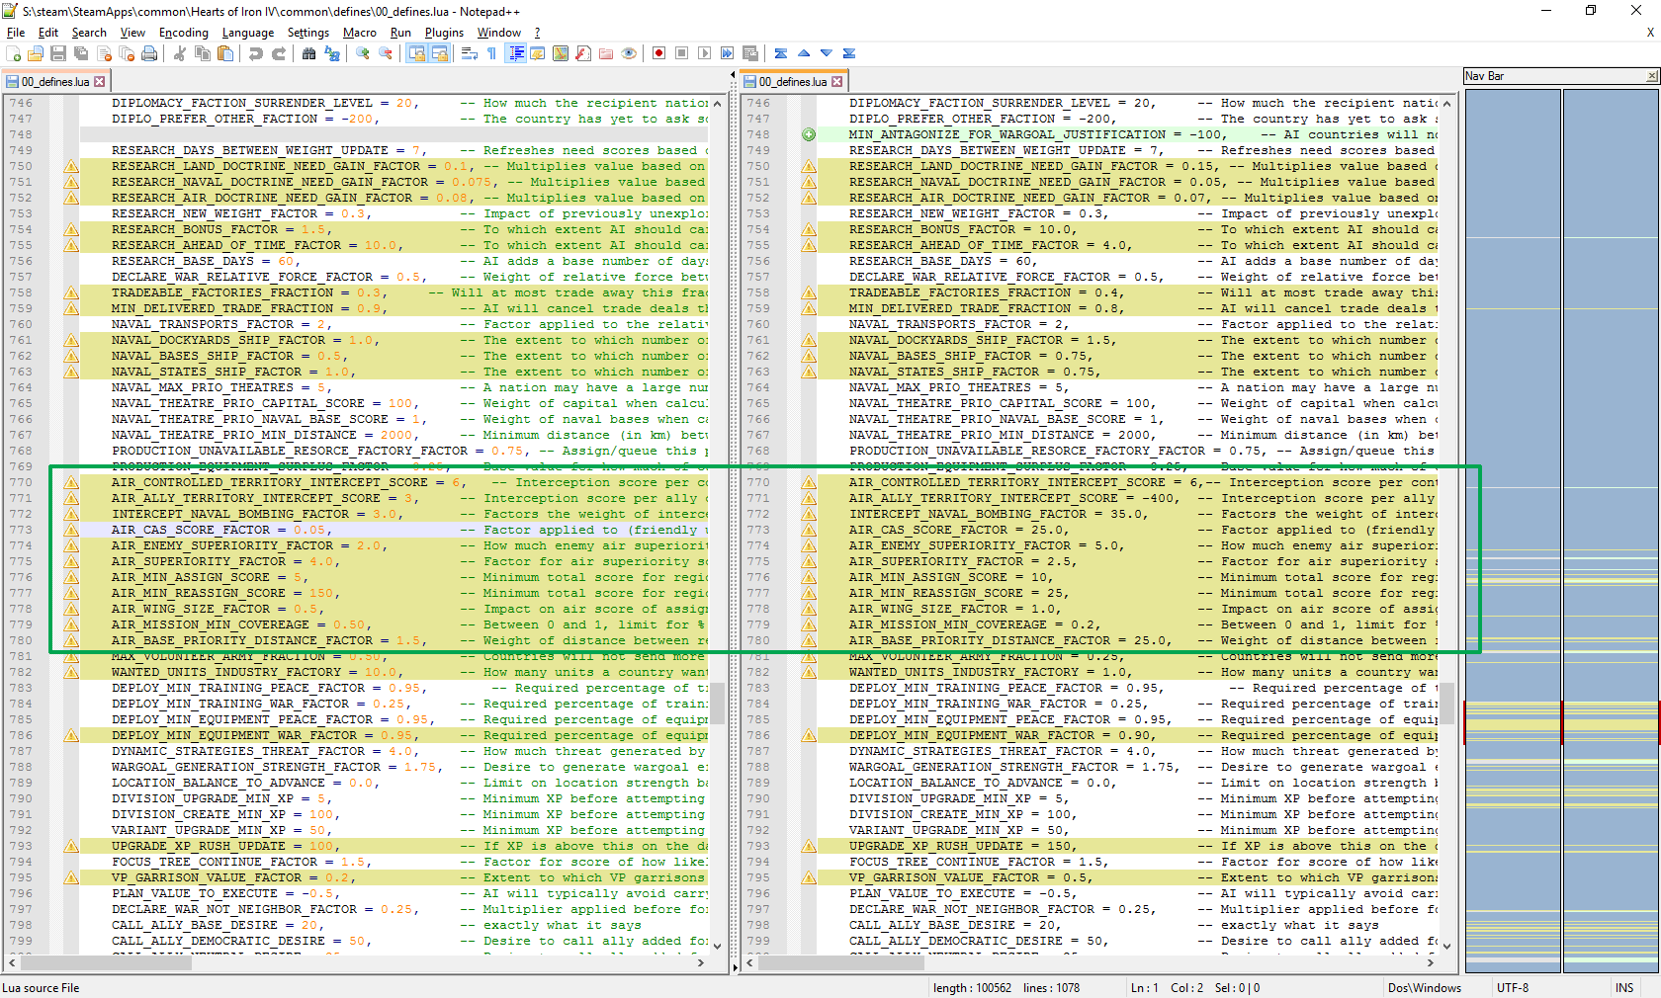Click the Undo arrow in toolbar

[255, 53]
